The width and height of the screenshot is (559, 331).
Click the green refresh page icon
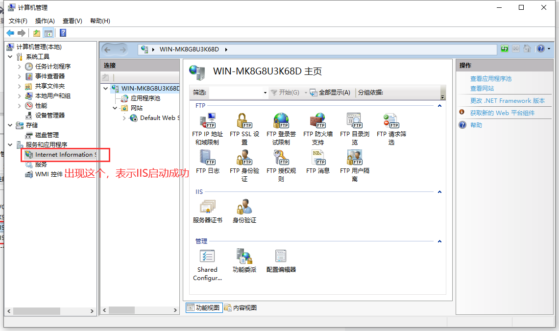(x=505, y=49)
